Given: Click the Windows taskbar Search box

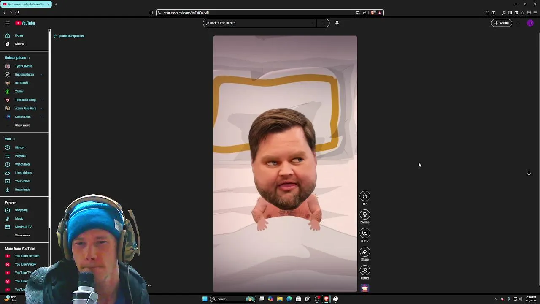Looking at the screenshot, I should tap(234, 299).
